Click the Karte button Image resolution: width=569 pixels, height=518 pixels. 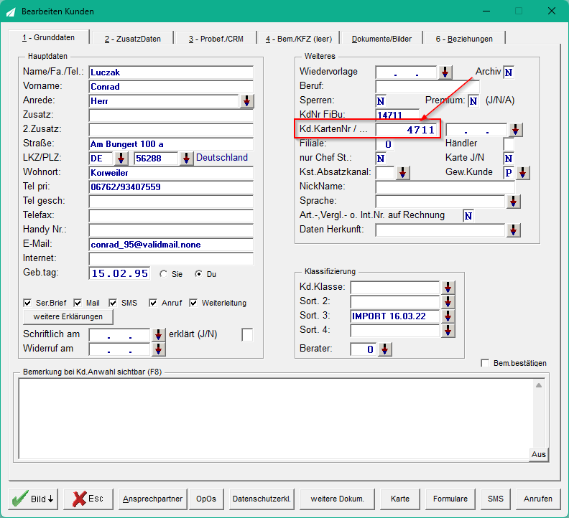coord(400,499)
